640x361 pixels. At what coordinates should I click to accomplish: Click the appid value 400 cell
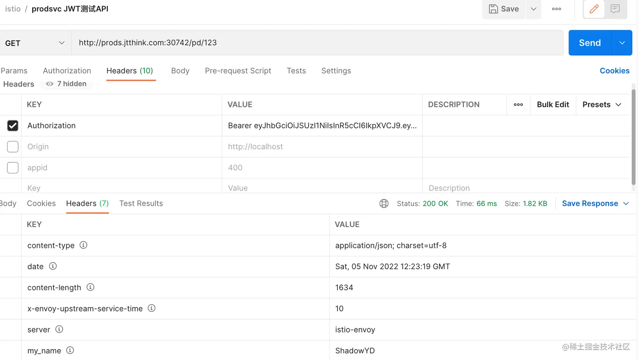tap(322, 168)
